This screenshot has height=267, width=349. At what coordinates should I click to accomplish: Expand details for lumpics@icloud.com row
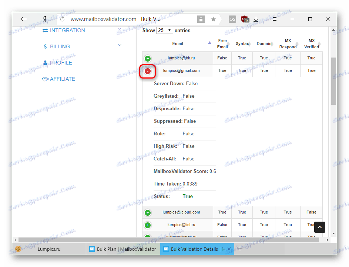(x=148, y=213)
